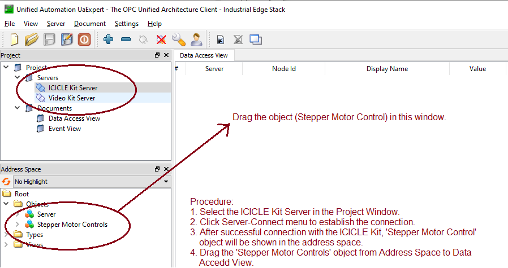Click the Open Project folder icon
This screenshot has width=508, height=268.
[x=32, y=39]
